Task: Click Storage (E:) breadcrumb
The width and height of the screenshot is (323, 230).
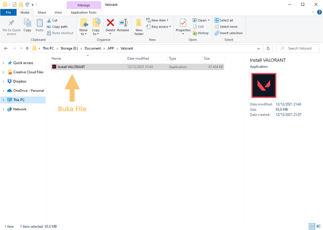Action: [x=69, y=48]
